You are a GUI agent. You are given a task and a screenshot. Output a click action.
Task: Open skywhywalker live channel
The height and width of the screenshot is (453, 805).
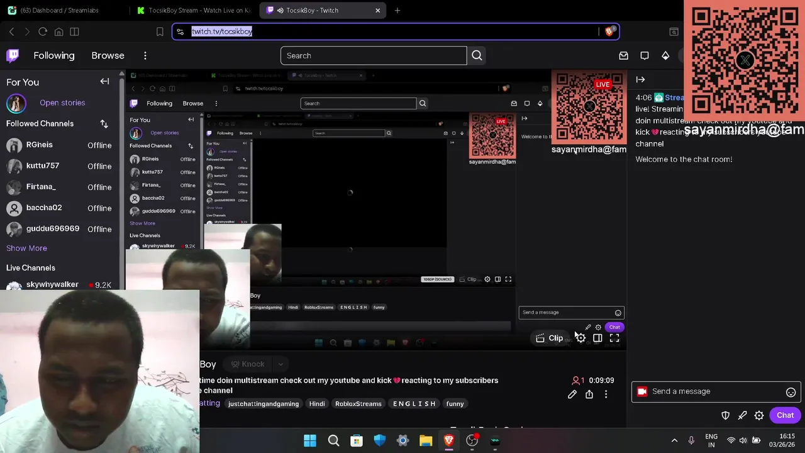coord(60,284)
